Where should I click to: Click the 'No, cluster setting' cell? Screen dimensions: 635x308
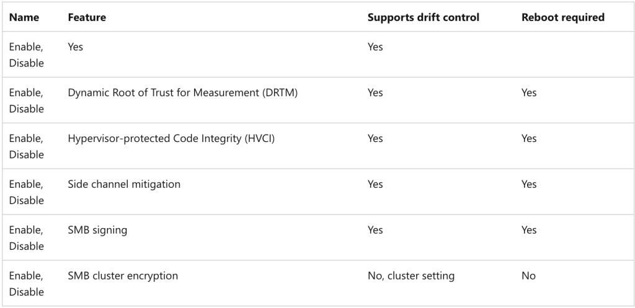411,276
